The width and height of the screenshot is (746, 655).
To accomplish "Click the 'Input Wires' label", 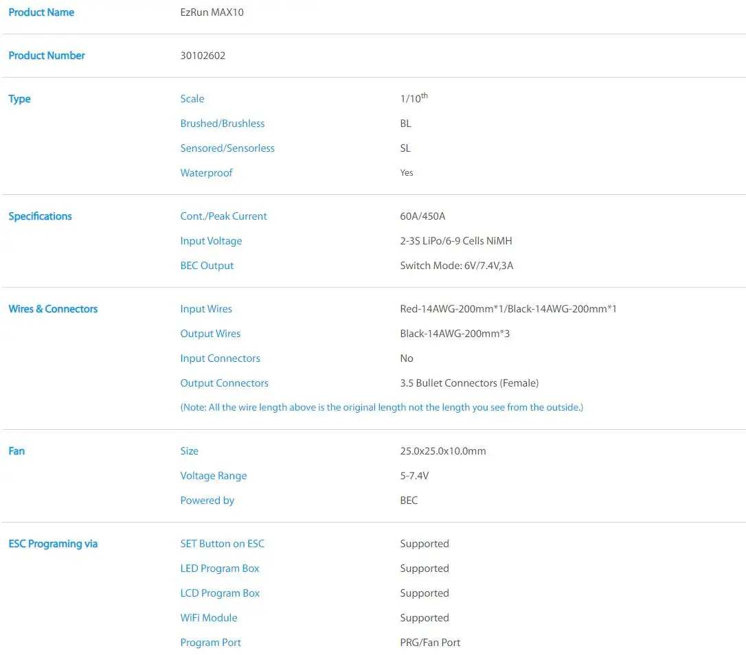I will coord(206,309).
